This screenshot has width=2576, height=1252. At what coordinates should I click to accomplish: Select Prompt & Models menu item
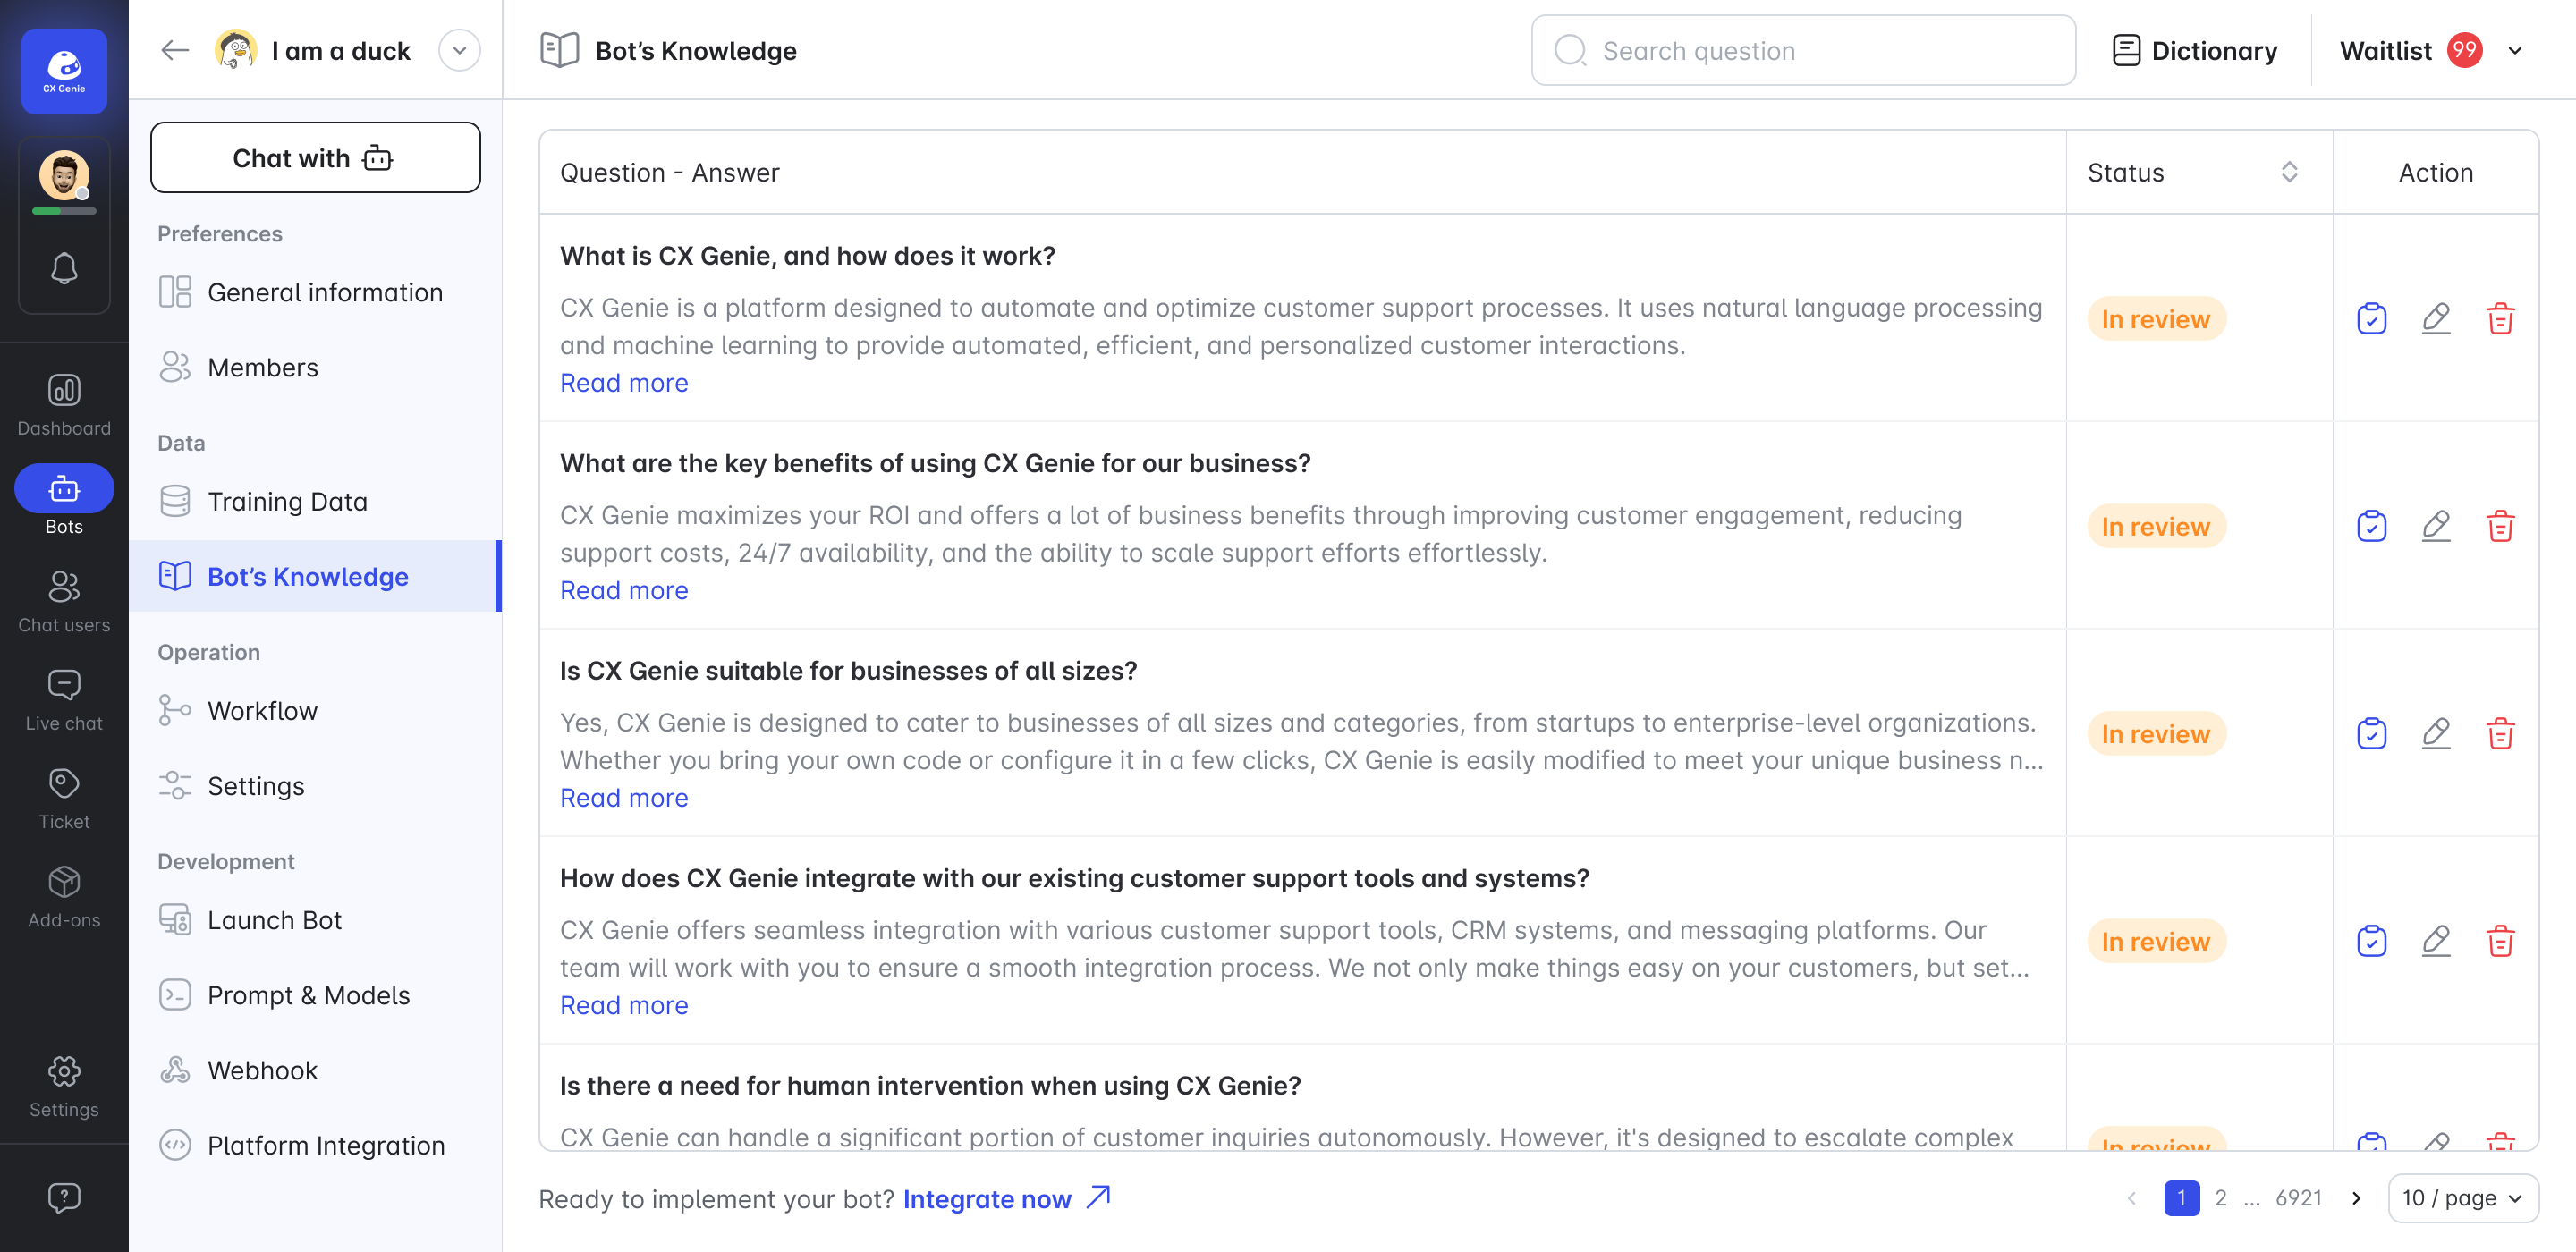(308, 995)
